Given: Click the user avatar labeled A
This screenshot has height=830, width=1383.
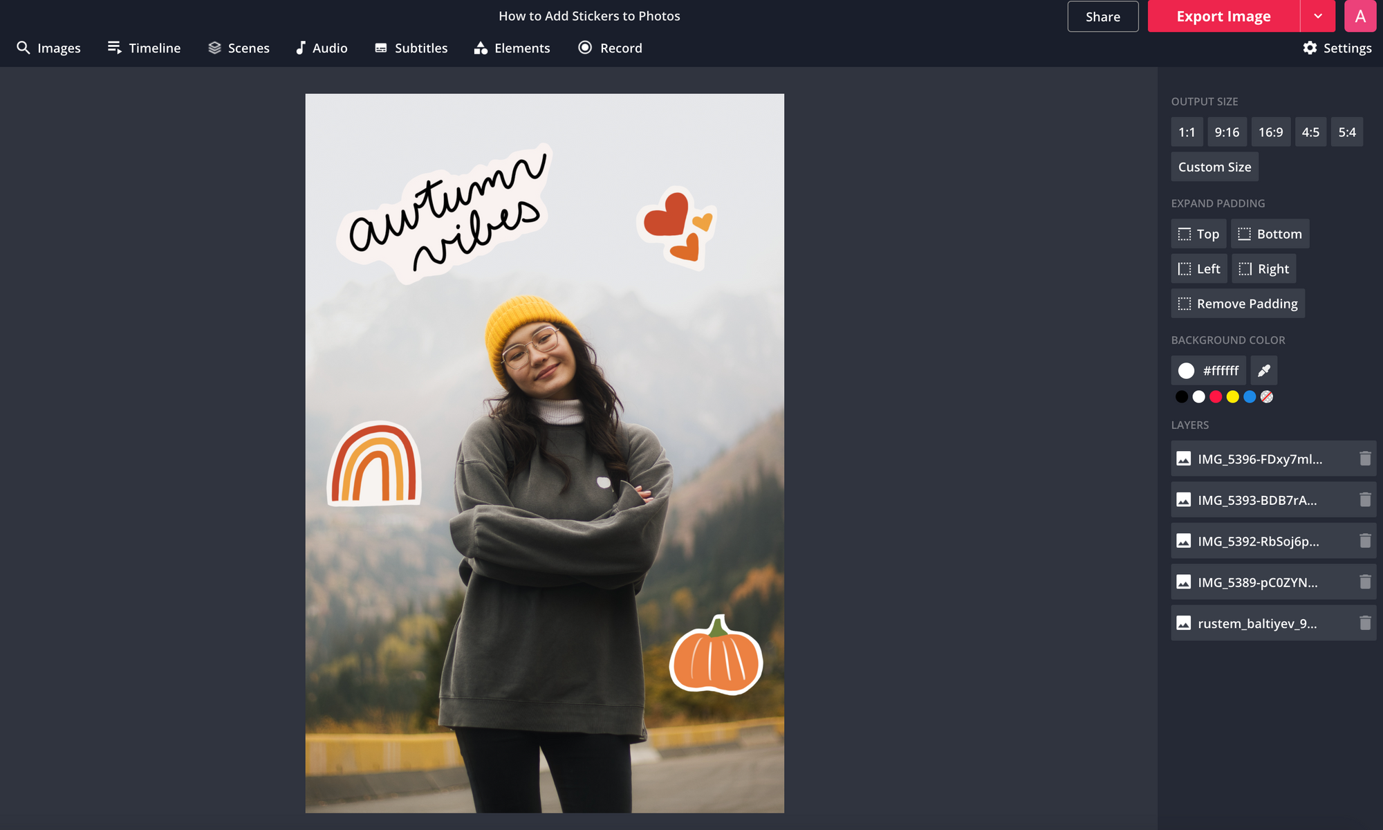Looking at the screenshot, I should coord(1359,16).
